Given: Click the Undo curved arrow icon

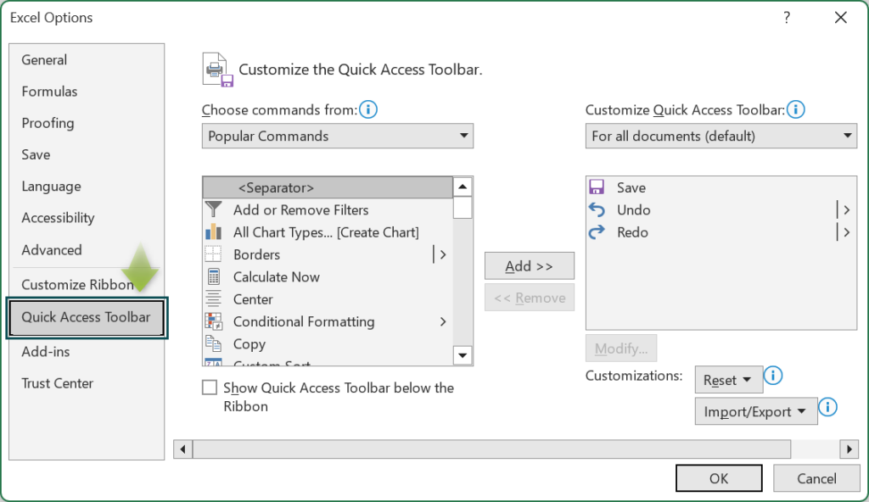Looking at the screenshot, I should [597, 209].
